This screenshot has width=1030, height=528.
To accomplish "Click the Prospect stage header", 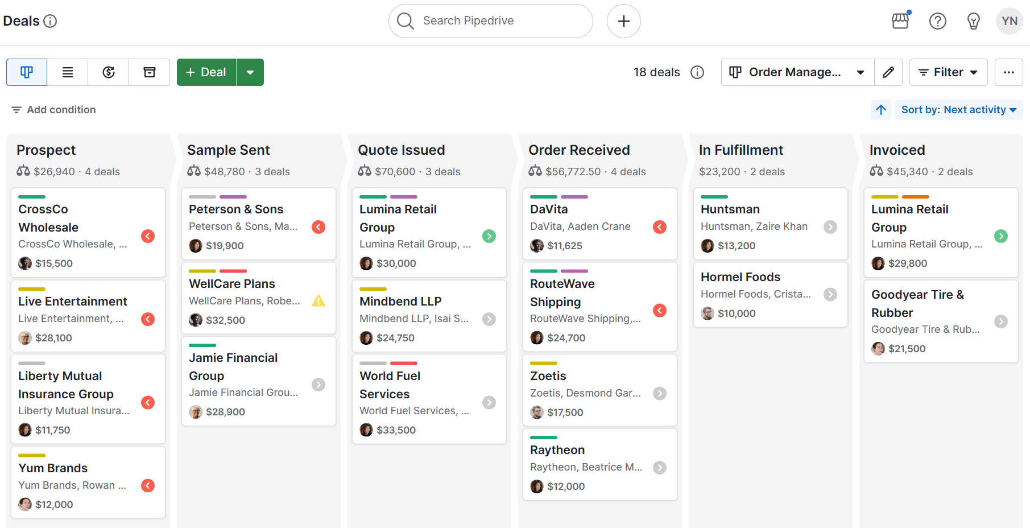I will [46, 150].
